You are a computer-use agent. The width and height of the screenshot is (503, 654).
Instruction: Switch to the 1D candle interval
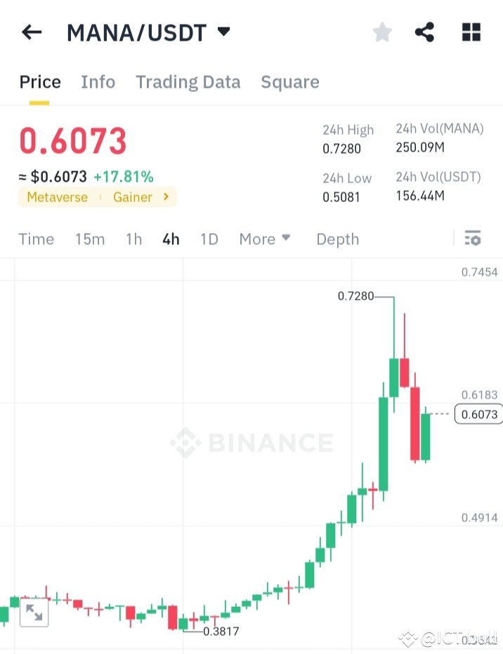click(x=209, y=239)
